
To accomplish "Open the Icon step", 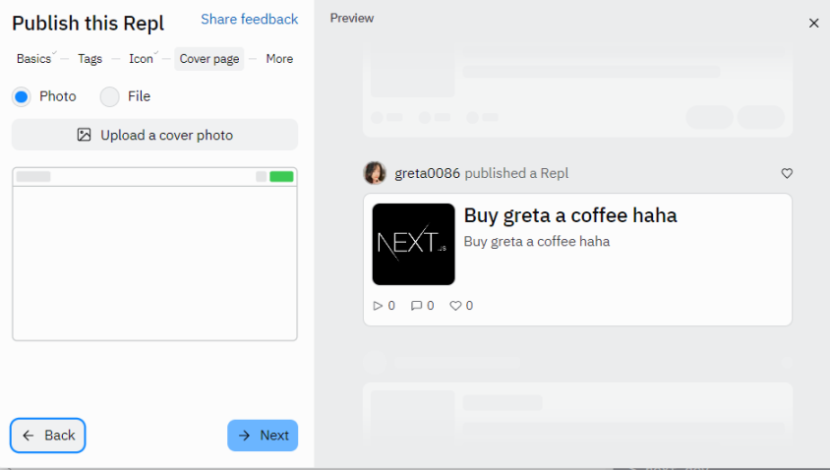I will click(x=141, y=59).
